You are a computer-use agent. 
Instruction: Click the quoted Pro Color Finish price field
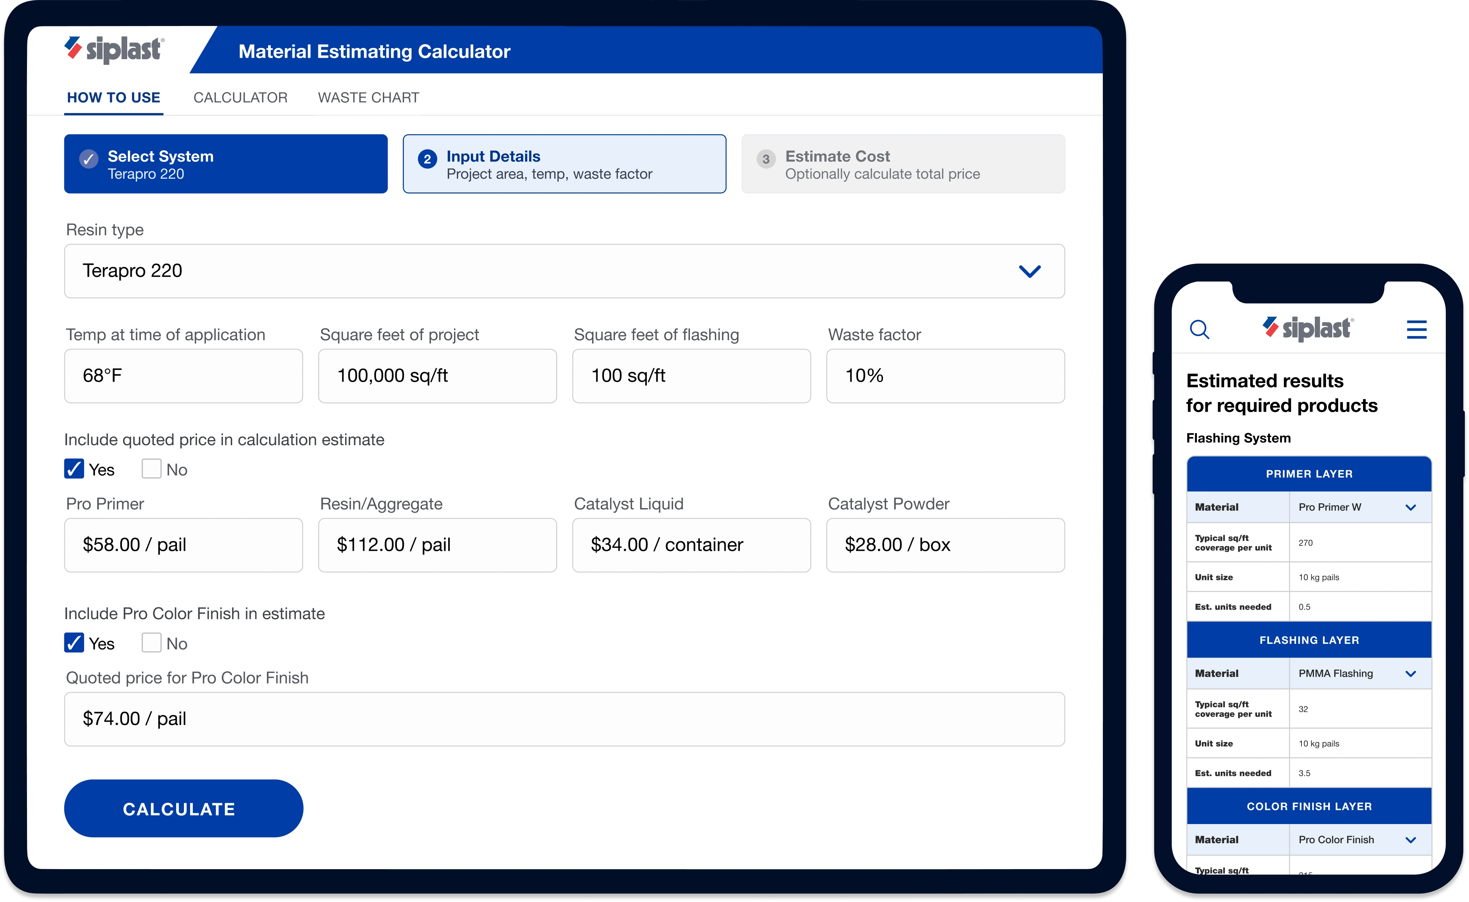(564, 719)
